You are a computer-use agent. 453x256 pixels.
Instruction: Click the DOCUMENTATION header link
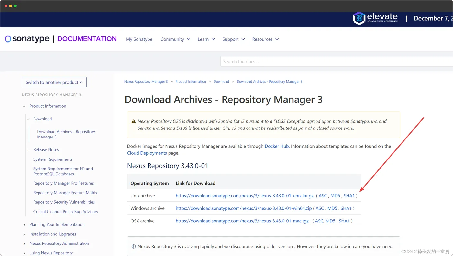click(x=87, y=39)
